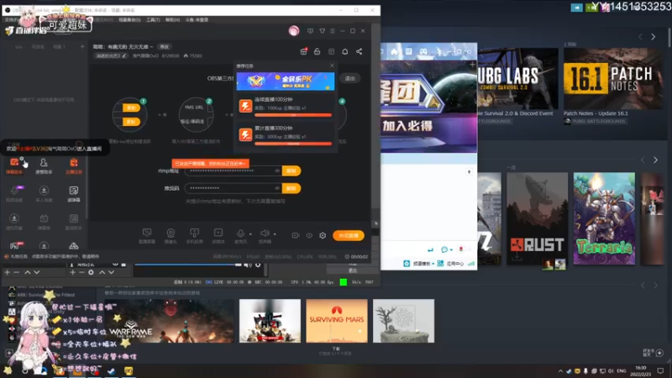Next arrow on Steam top news row
This screenshot has height=378, width=672.
click(654, 37)
